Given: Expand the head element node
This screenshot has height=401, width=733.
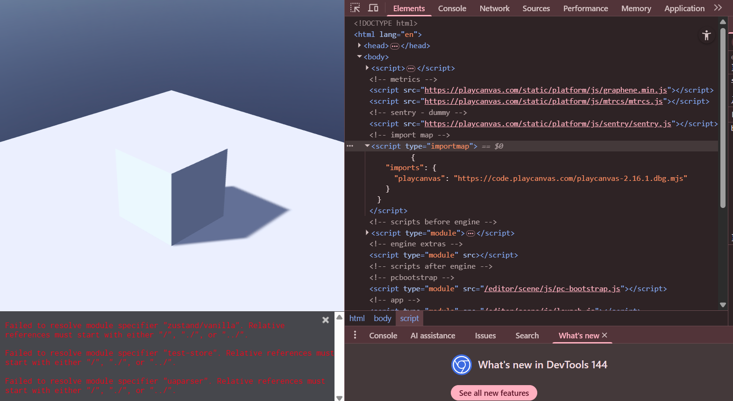Looking at the screenshot, I should (x=359, y=45).
